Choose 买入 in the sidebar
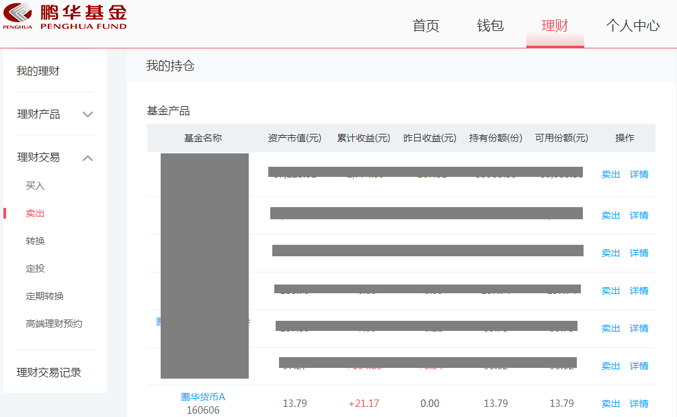The image size is (677, 417). coord(35,186)
